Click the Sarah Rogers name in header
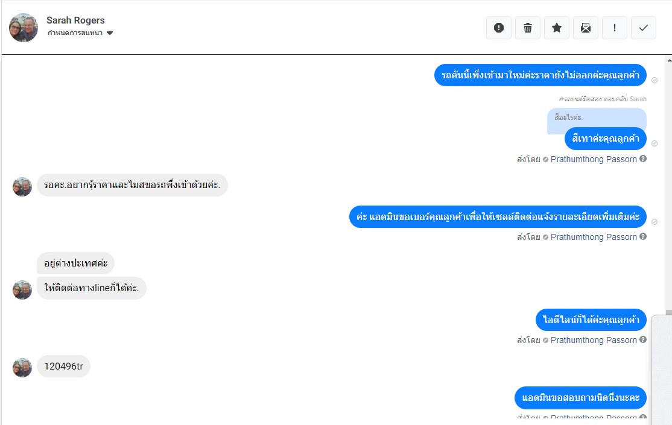Screen dimensions: 672x425 [75, 20]
